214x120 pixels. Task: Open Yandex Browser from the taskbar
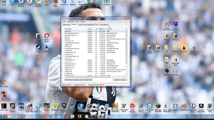[87, 117]
